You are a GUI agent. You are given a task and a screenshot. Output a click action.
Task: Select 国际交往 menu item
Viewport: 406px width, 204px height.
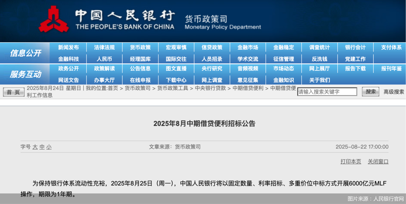coord(176,59)
